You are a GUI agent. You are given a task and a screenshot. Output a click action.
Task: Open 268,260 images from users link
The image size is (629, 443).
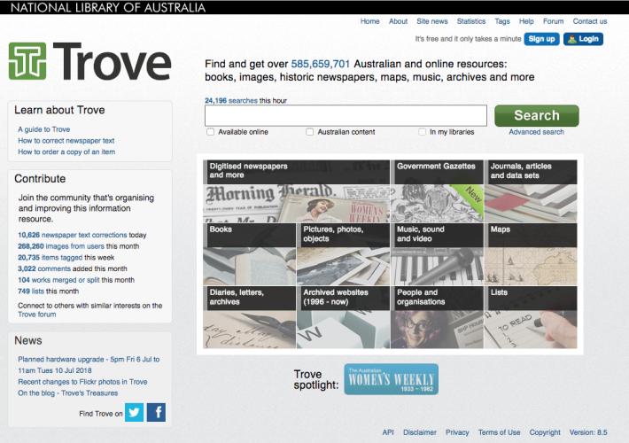[61, 246]
